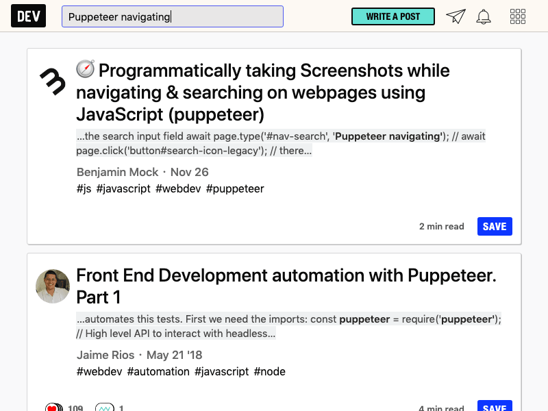Viewport: 548px width, 411px height.
Task: Visit Benjamin Mock's author profile link
Action: pos(117,172)
